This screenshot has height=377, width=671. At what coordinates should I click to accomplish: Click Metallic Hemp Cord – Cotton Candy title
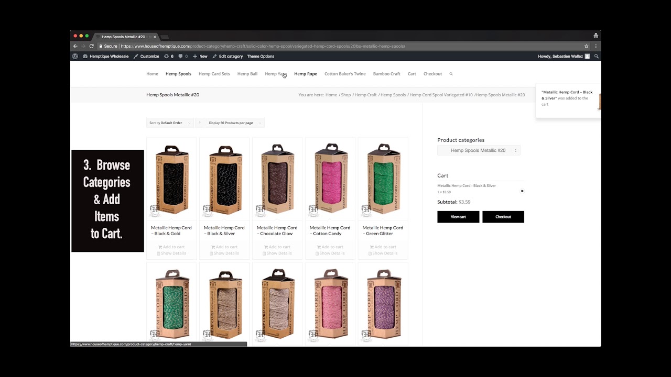point(330,230)
